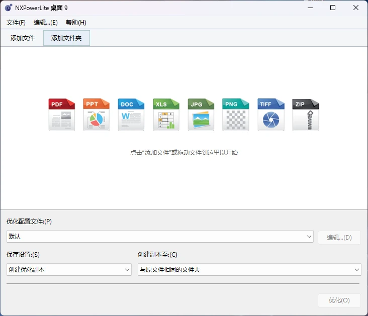
Task: Minimize the NXPowerLite window
Action: pyautogui.click(x=310, y=8)
